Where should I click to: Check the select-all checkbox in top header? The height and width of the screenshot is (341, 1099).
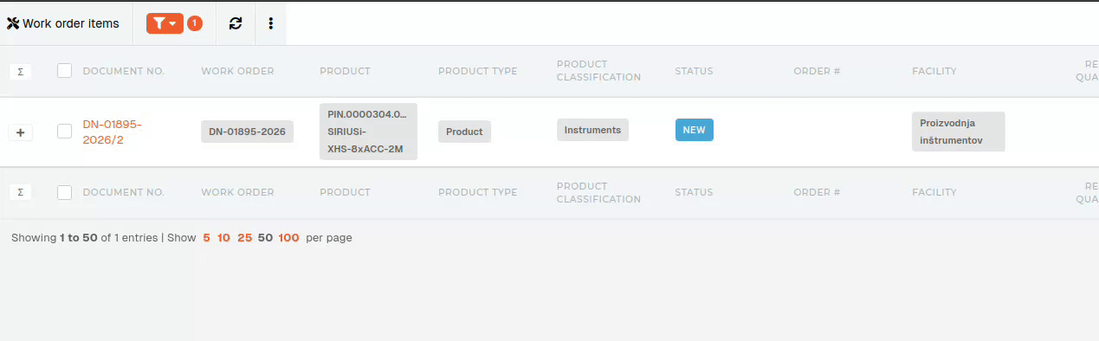coord(64,71)
